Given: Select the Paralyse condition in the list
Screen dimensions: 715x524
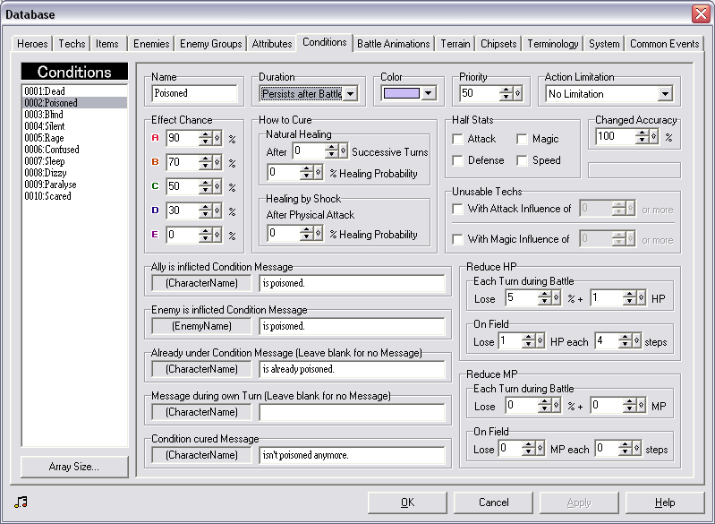Looking at the screenshot, I should (50, 185).
